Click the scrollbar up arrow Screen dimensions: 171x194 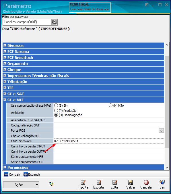167,45
